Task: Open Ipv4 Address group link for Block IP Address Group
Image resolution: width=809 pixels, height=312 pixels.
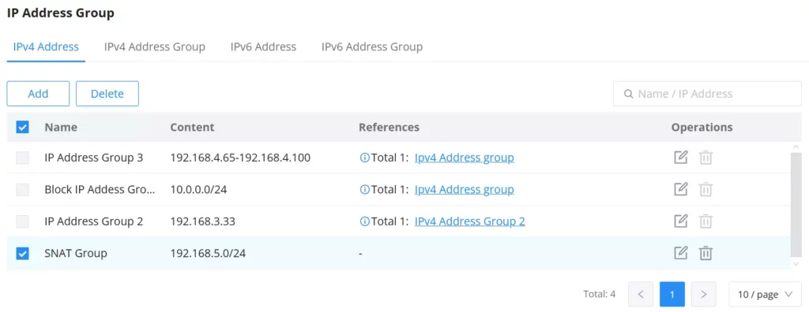Action: pos(465,189)
